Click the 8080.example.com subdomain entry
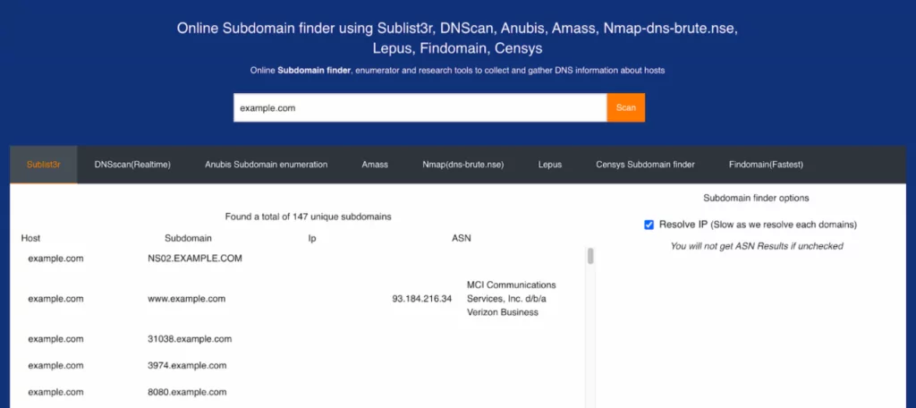The width and height of the screenshot is (916, 408). coord(187,392)
